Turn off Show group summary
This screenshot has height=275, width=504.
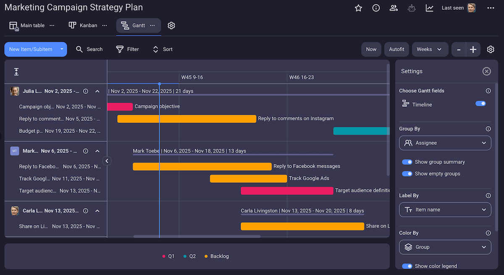tap(407, 162)
